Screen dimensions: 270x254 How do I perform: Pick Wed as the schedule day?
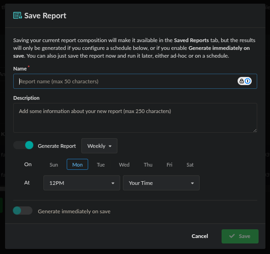(x=124, y=165)
